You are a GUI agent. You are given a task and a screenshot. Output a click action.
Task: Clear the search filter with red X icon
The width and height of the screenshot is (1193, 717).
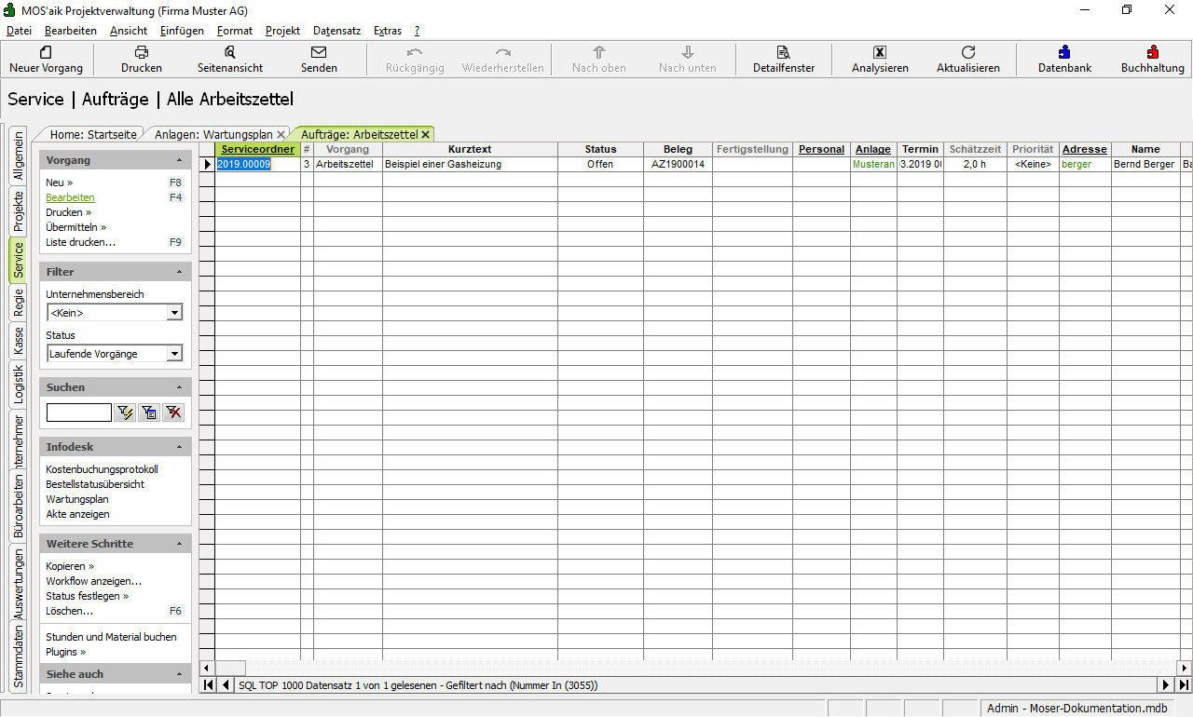pyautogui.click(x=173, y=413)
